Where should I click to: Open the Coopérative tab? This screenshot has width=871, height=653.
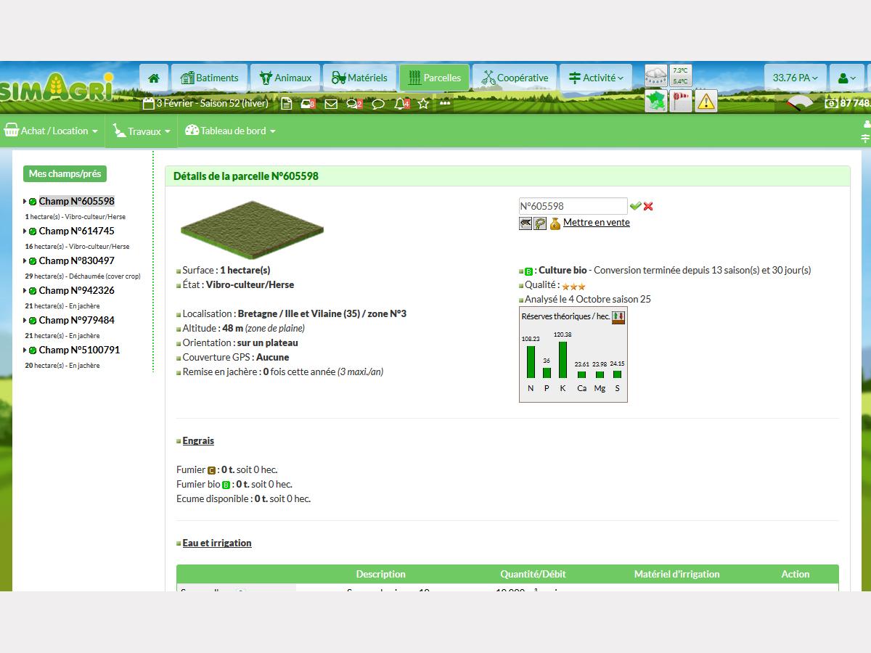pyautogui.click(x=515, y=78)
